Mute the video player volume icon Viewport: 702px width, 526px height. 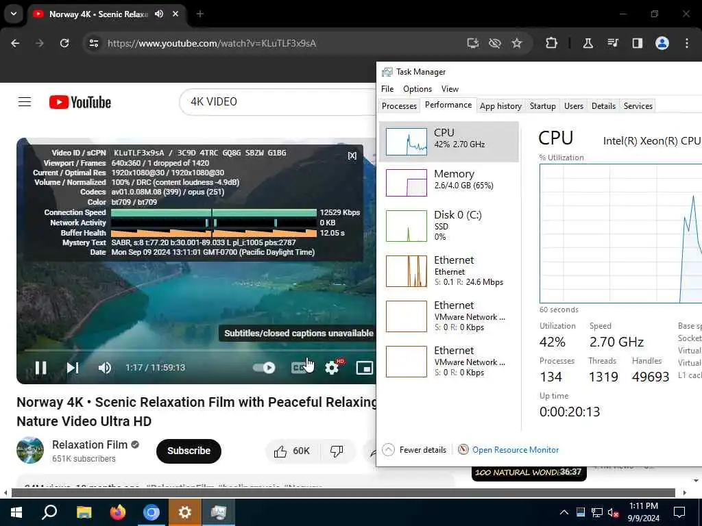105,368
